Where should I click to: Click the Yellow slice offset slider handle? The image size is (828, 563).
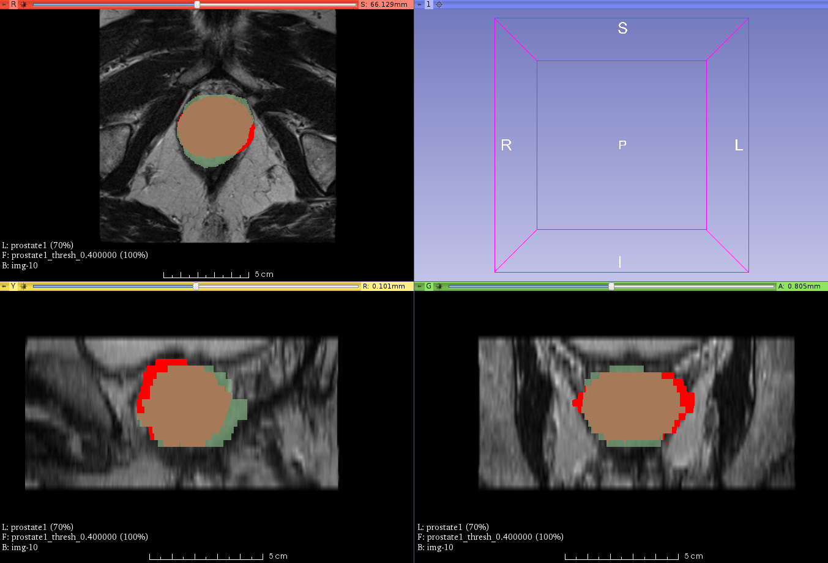coord(196,286)
